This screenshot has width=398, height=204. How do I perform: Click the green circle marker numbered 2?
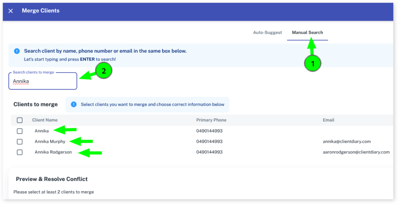[x=103, y=71]
